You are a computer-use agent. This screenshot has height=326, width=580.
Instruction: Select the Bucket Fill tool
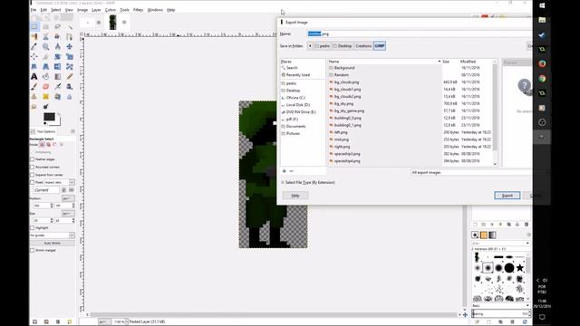[46, 76]
